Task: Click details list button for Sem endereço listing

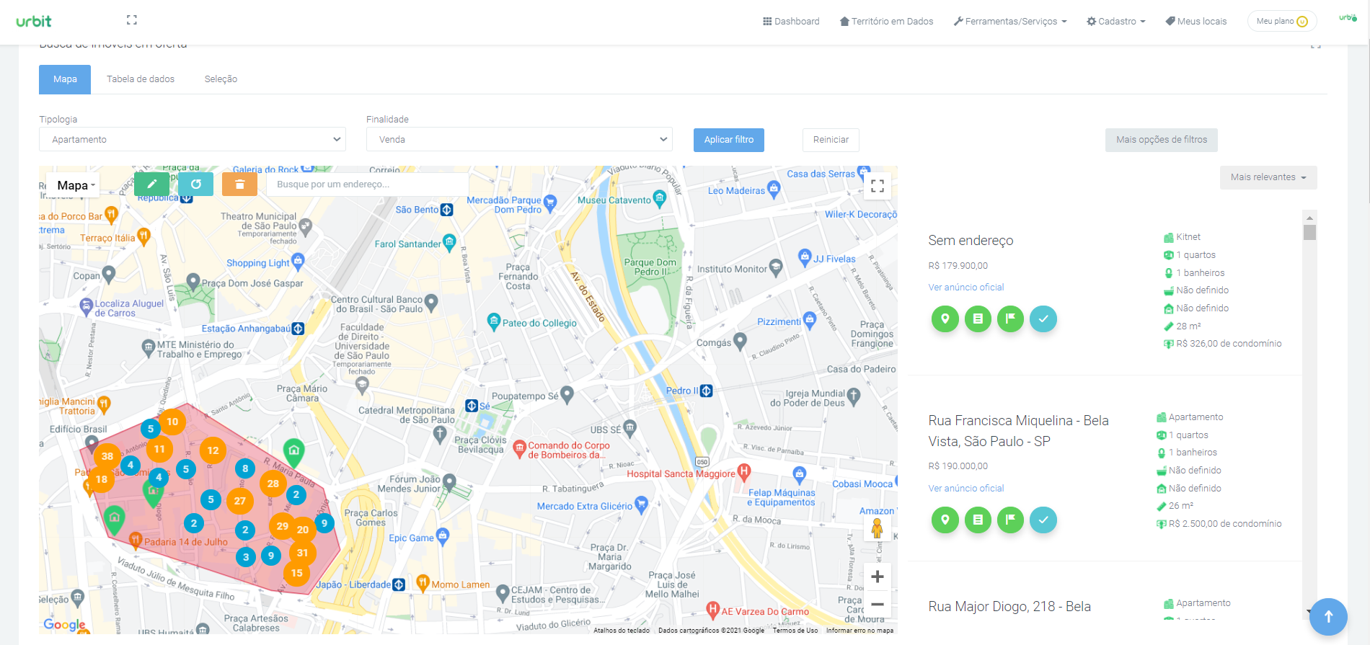Action: (x=978, y=319)
